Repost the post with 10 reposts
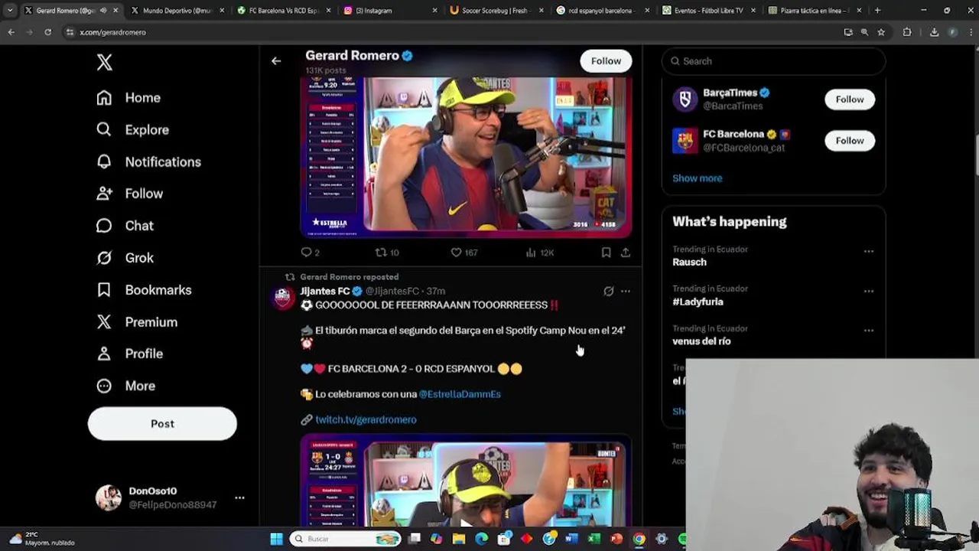 [387, 253]
